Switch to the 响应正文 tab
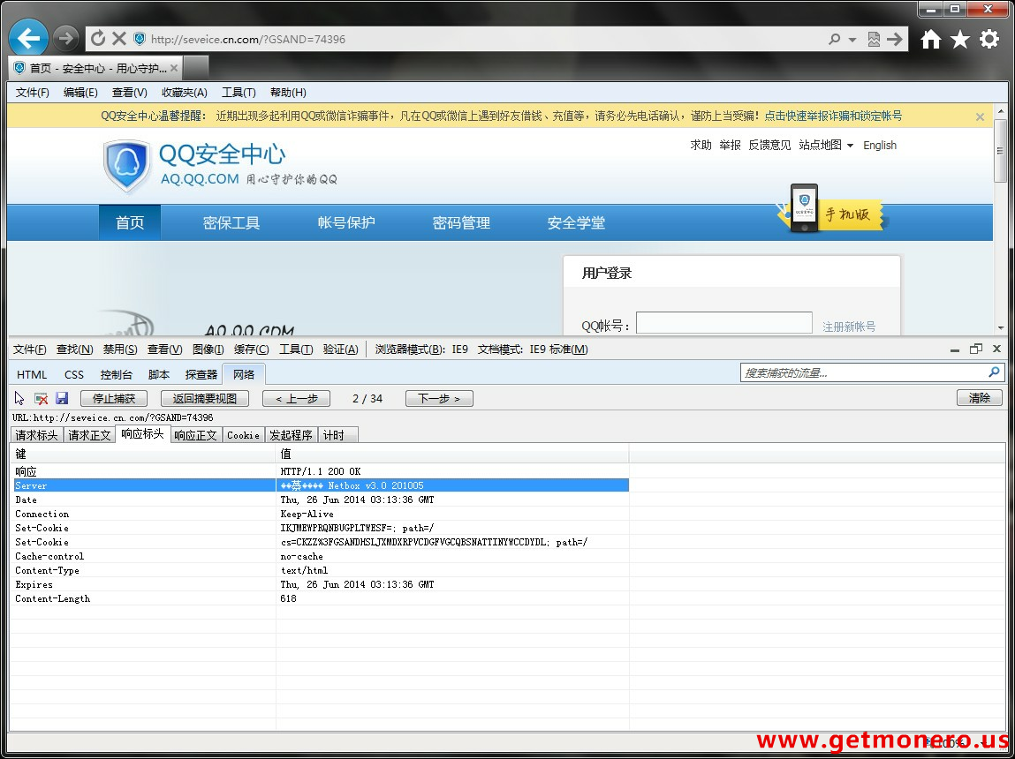Viewport: 1015px width, 759px height. 195,435
